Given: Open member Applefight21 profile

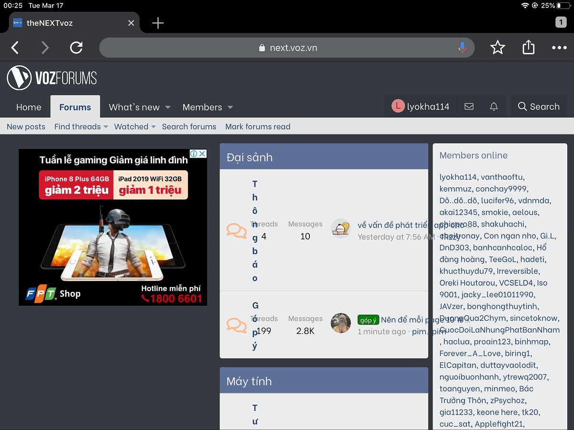Looking at the screenshot, I should 498,424.
